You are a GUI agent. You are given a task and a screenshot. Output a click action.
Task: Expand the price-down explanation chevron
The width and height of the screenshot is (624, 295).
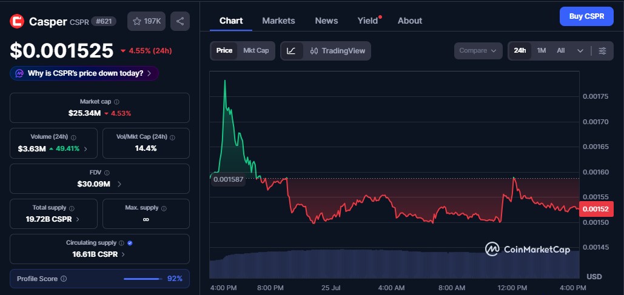click(149, 73)
